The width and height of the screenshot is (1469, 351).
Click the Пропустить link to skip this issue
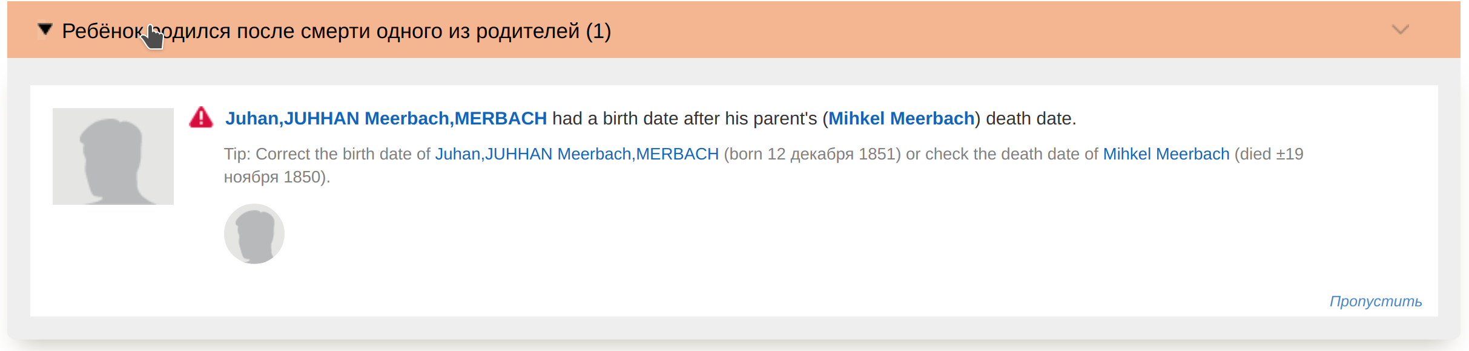tap(1375, 301)
